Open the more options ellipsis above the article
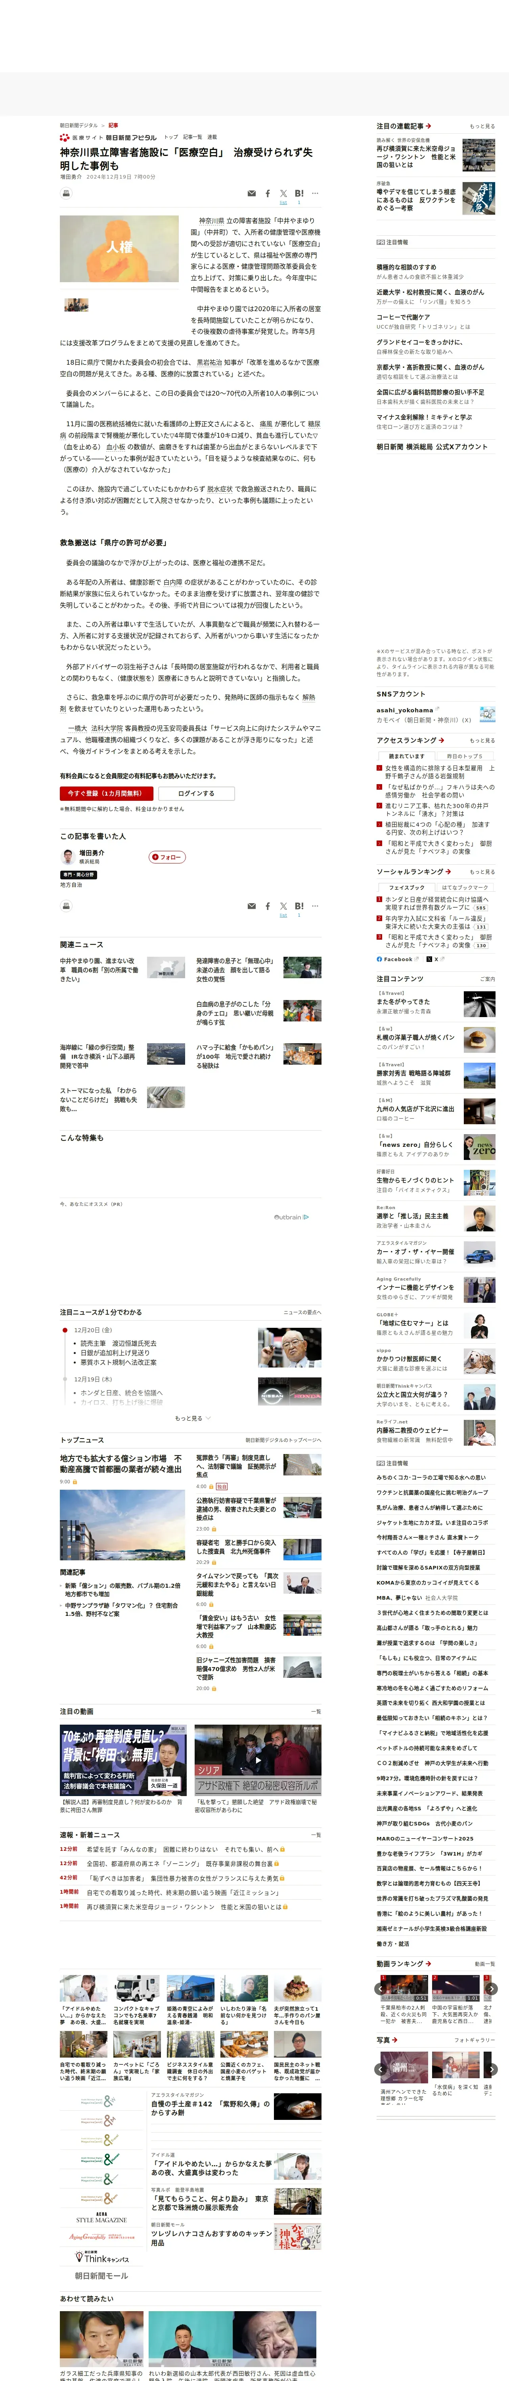This screenshot has height=2381, width=509. 315,194
